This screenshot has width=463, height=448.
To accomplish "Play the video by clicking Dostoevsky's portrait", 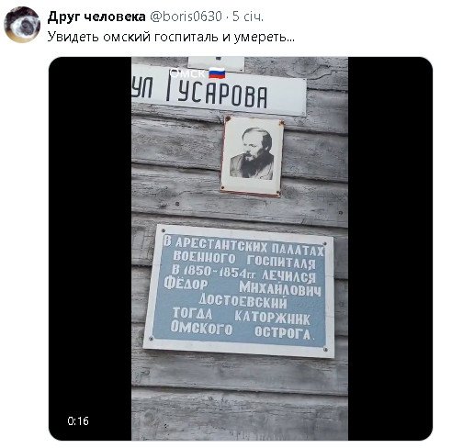I will coord(252,156).
